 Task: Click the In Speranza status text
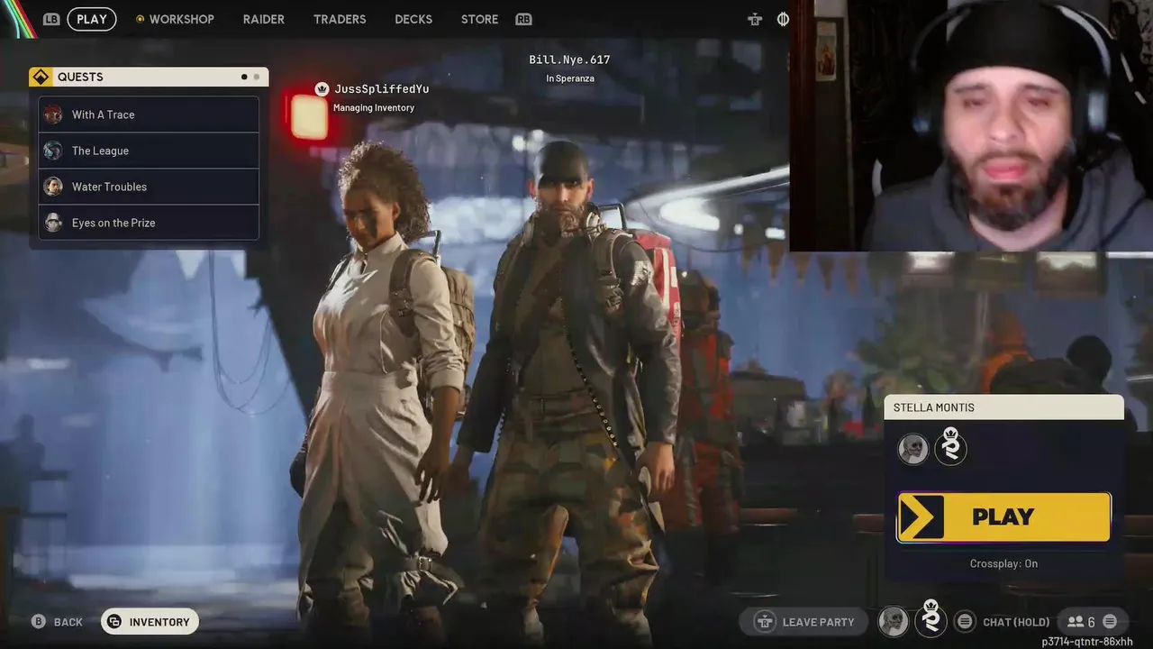(x=570, y=78)
